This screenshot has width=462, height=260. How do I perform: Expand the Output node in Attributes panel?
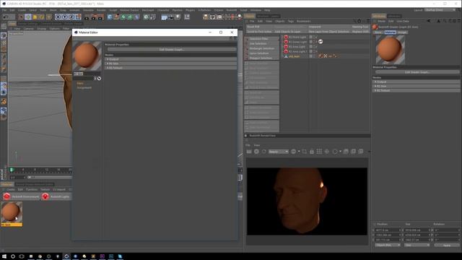(x=417, y=82)
